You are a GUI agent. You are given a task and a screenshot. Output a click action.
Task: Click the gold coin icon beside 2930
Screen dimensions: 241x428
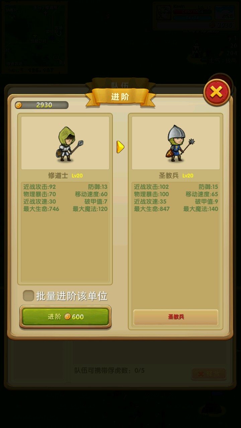19,105
